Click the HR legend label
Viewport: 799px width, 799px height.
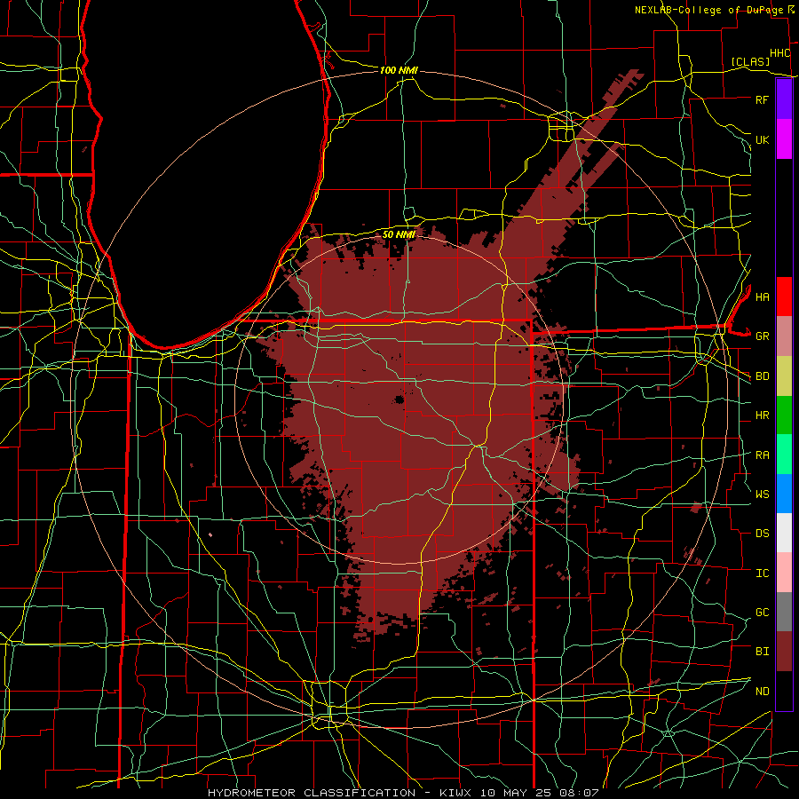click(x=762, y=415)
